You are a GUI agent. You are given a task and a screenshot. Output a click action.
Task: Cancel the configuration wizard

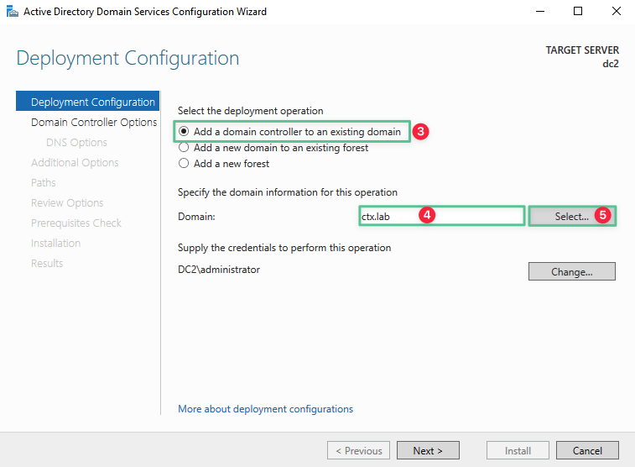587,451
